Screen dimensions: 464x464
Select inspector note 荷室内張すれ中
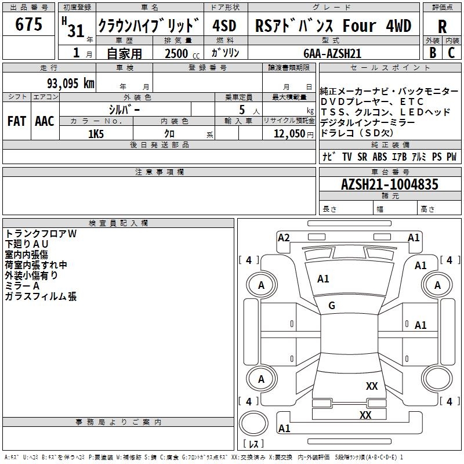pyautogui.click(x=36, y=265)
